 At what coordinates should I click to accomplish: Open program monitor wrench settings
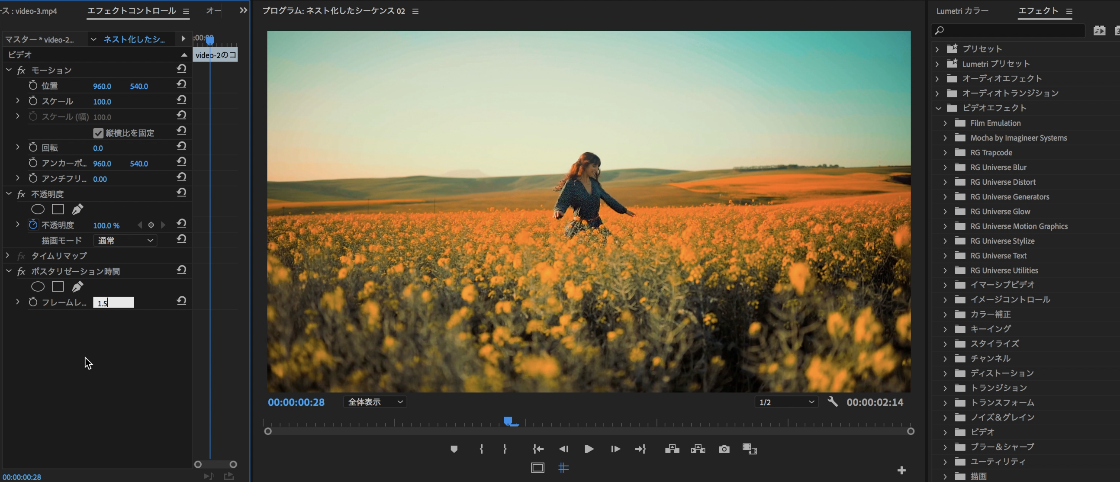pyautogui.click(x=832, y=402)
